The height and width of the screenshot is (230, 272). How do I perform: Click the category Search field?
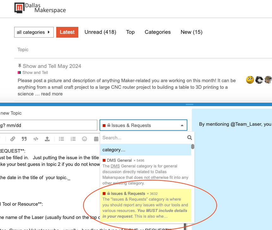(x=144, y=138)
